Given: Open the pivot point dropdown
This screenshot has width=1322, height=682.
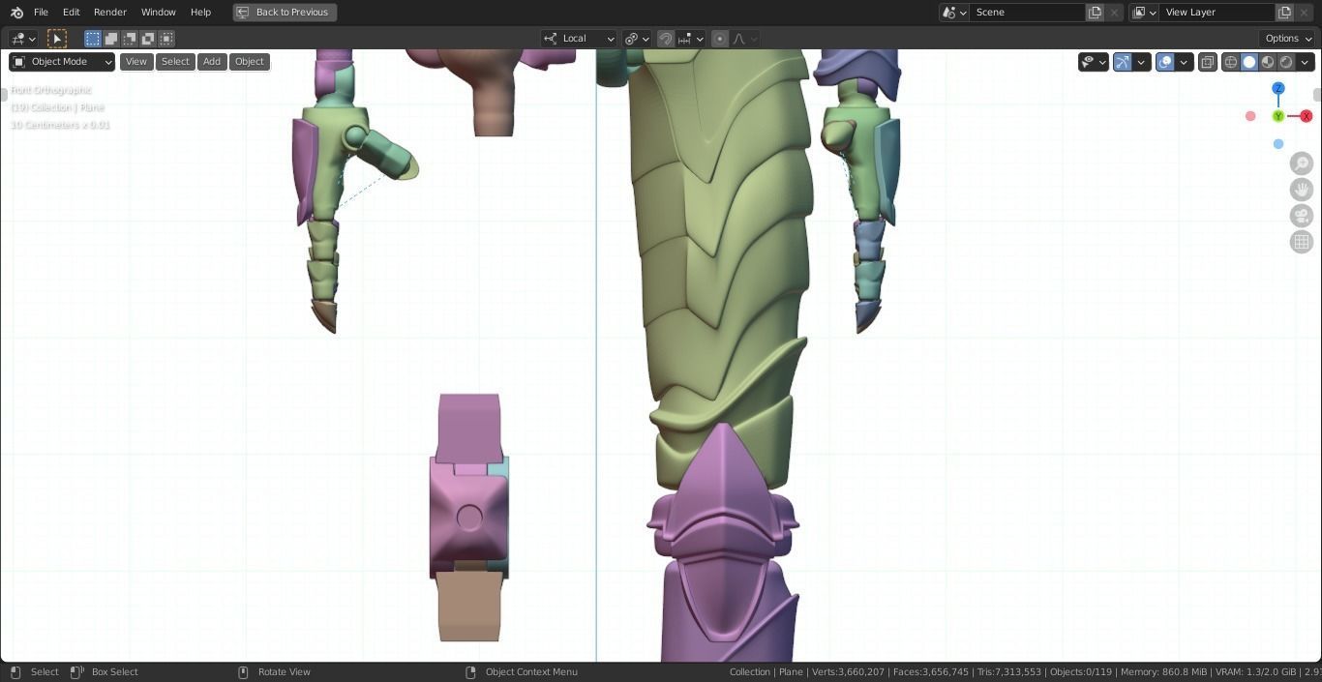Looking at the screenshot, I should point(637,39).
